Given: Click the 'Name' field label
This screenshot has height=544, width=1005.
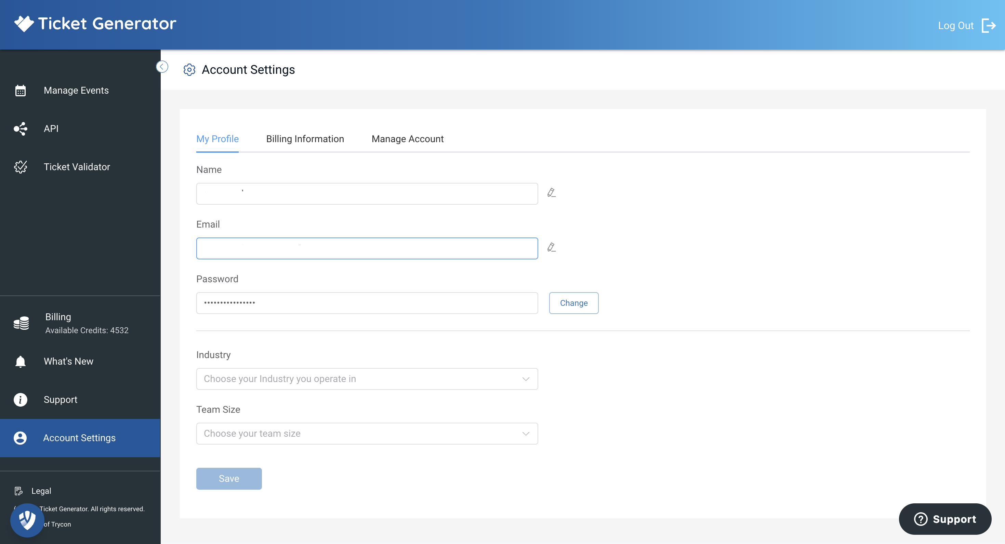Looking at the screenshot, I should coord(209,169).
